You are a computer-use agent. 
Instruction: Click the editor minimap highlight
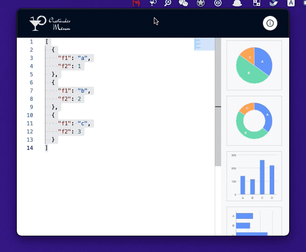(204, 44)
